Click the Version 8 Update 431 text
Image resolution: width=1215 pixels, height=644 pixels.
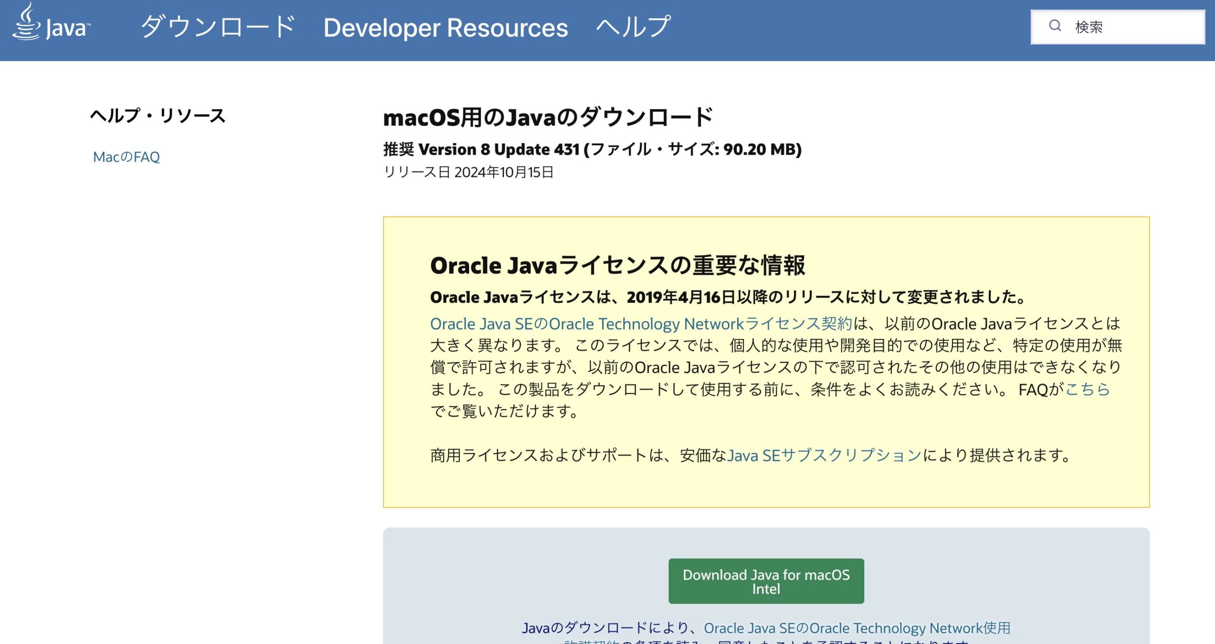click(x=499, y=149)
